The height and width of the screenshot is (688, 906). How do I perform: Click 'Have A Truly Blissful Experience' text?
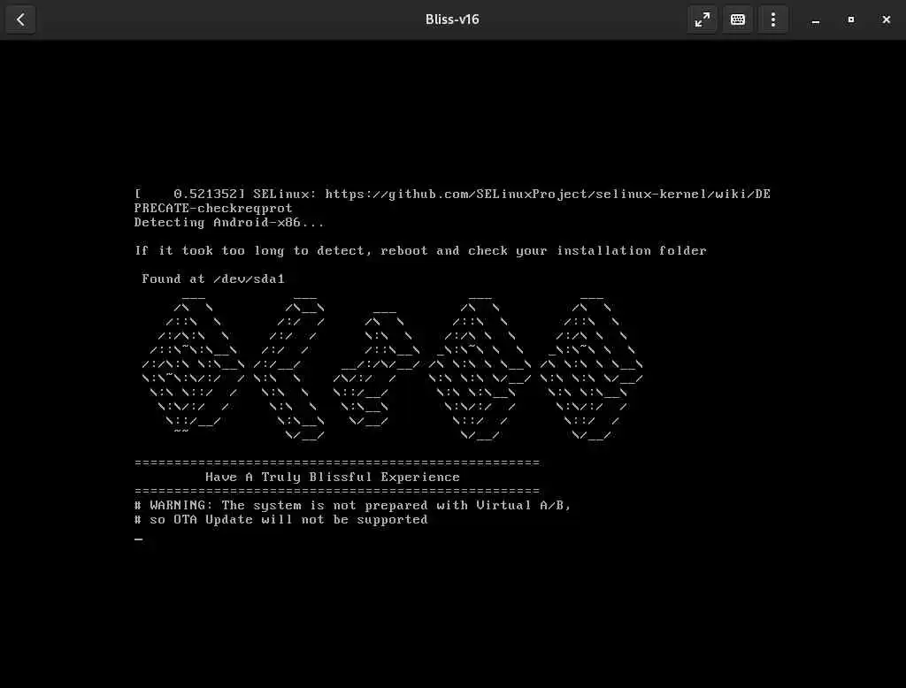click(333, 478)
